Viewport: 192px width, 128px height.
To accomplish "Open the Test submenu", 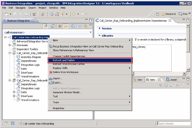I will coord(90,96).
